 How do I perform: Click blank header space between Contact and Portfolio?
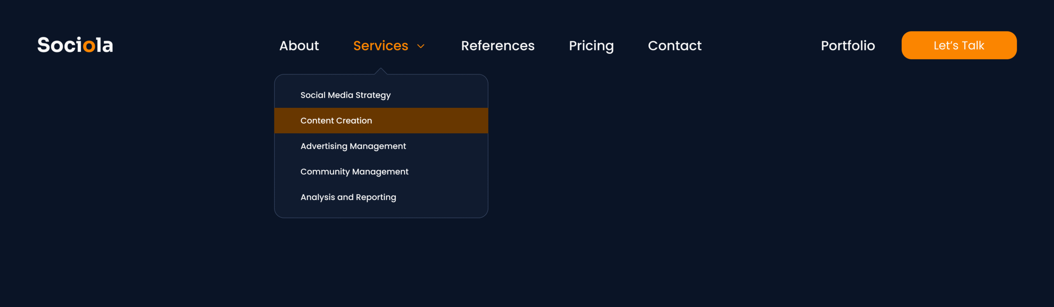click(x=761, y=46)
